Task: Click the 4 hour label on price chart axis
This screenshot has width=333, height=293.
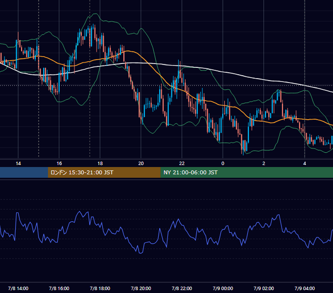Action: click(305, 164)
